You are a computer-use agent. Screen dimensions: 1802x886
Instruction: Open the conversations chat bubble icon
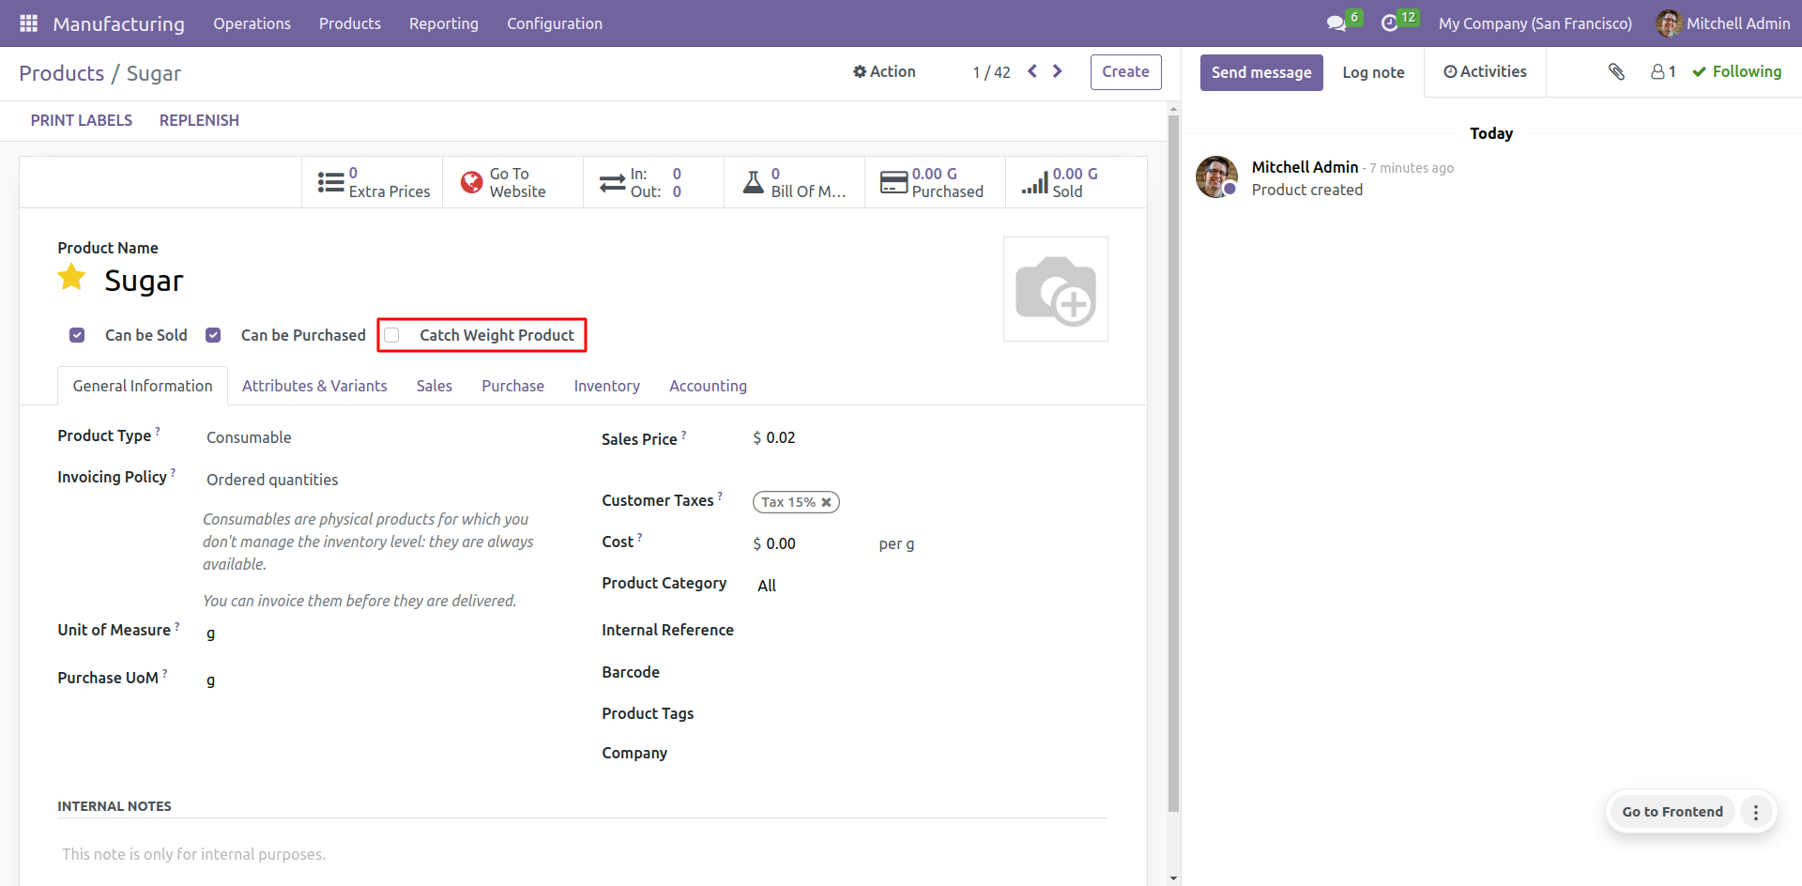tap(1336, 23)
